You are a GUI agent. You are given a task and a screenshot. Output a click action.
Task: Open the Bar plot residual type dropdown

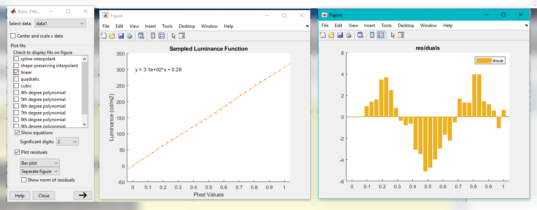coord(40,163)
